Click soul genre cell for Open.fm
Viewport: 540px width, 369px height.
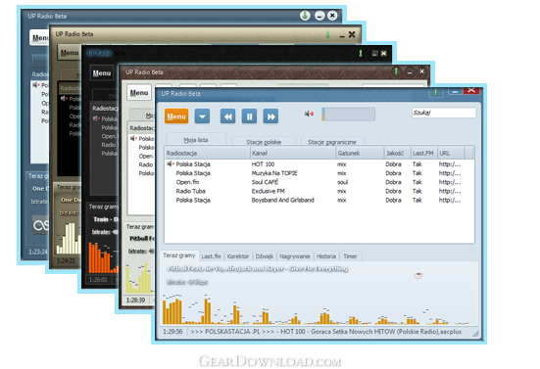(342, 182)
